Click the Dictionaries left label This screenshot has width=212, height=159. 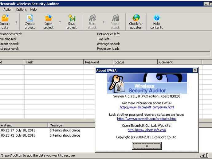pos(108,34)
